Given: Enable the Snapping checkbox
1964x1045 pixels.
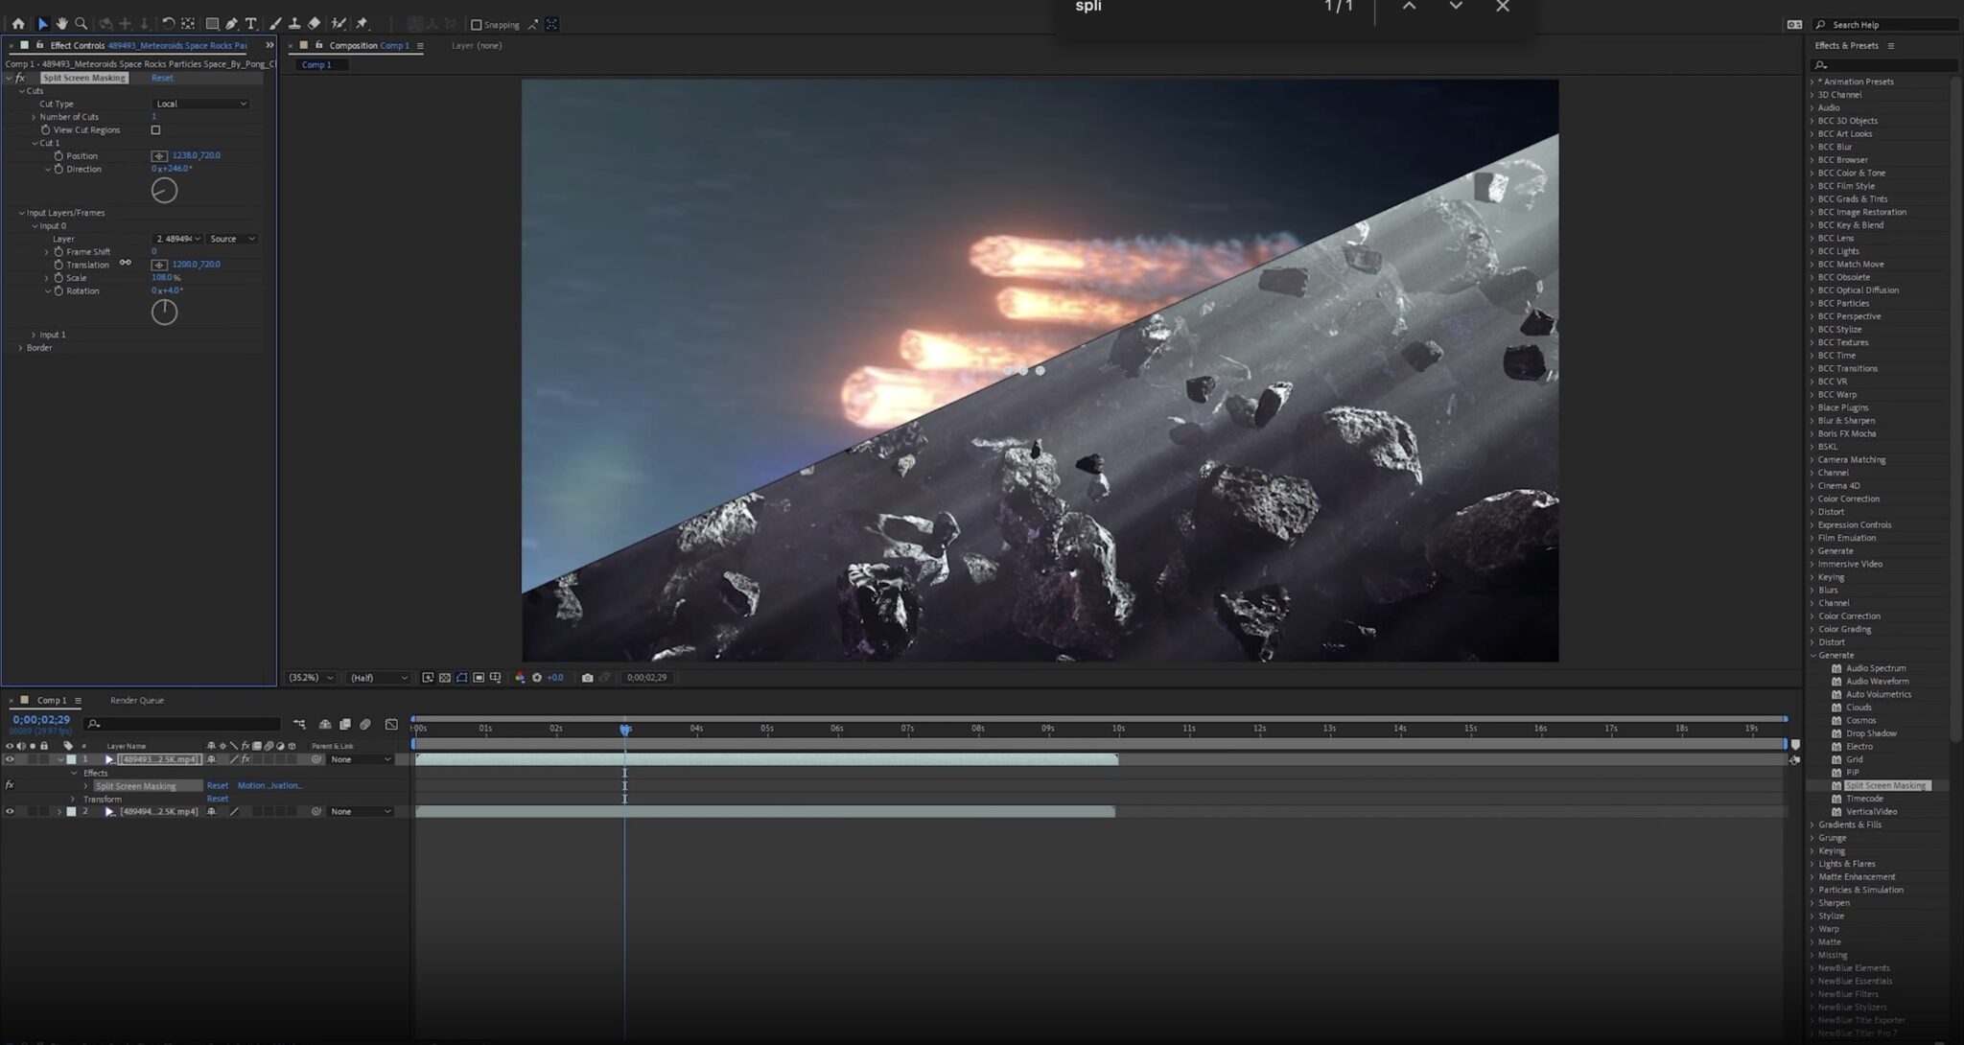Looking at the screenshot, I should tap(477, 25).
